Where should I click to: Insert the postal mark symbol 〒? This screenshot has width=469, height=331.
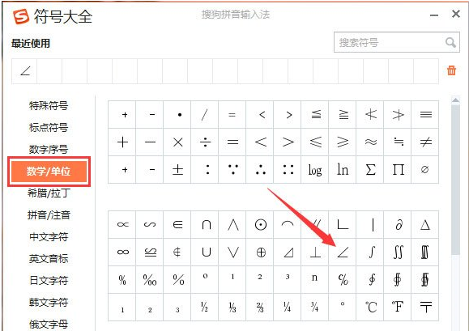pos(425,307)
